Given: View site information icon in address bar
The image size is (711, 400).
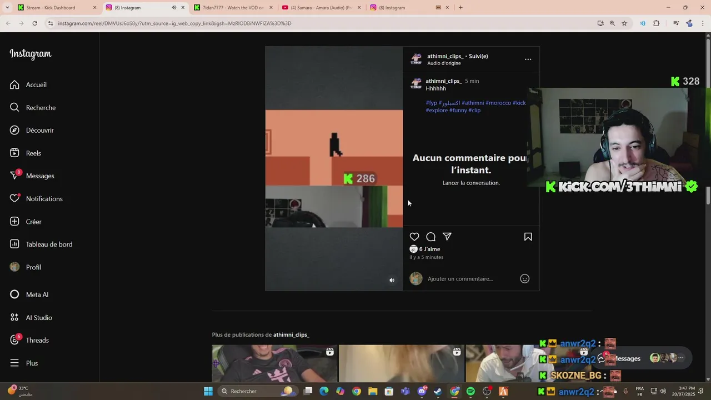Looking at the screenshot, I should (x=51, y=23).
